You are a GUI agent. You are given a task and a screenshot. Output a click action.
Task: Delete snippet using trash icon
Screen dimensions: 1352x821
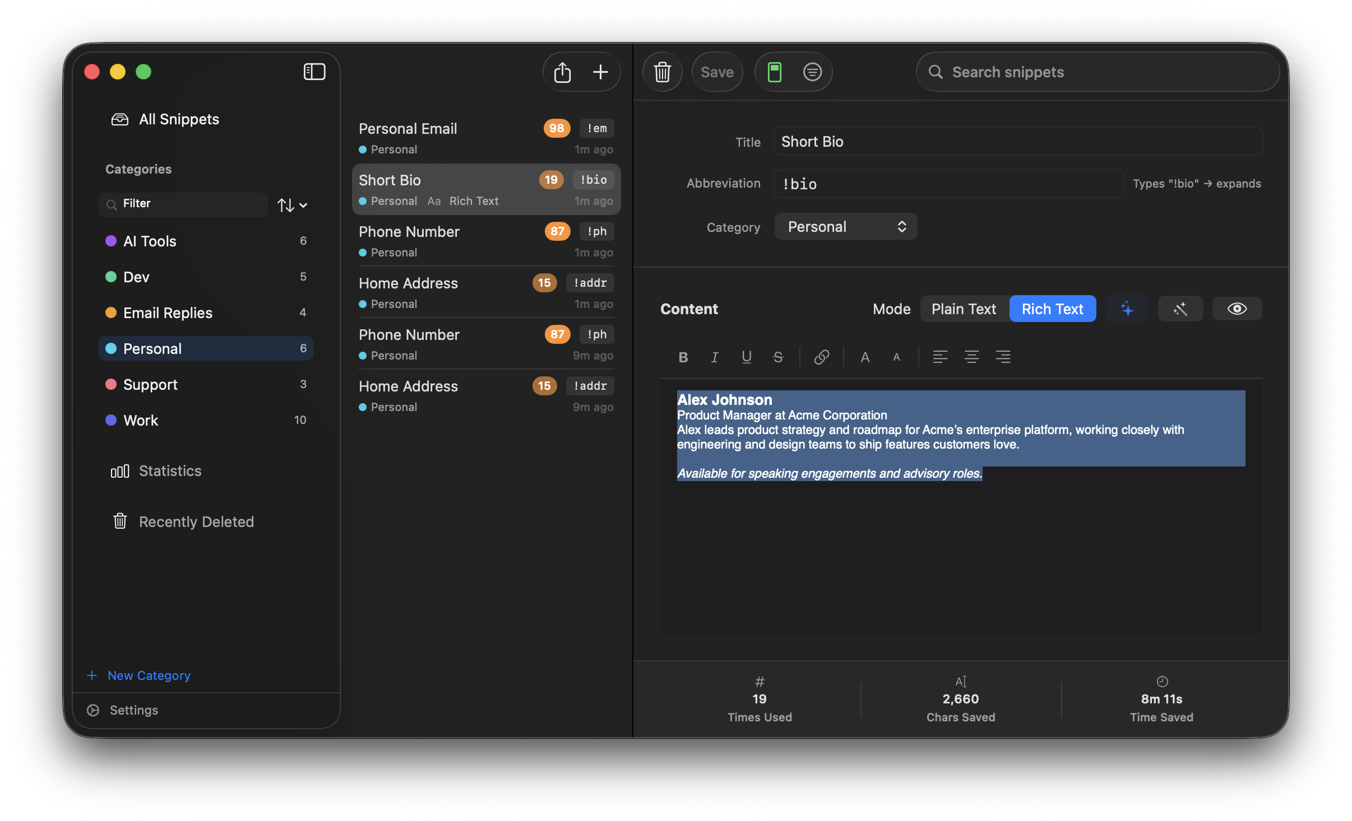coord(663,72)
